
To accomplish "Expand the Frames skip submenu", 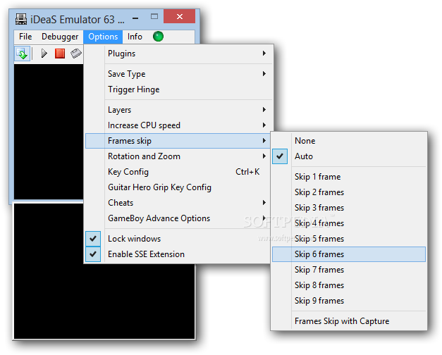I will pos(178,141).
